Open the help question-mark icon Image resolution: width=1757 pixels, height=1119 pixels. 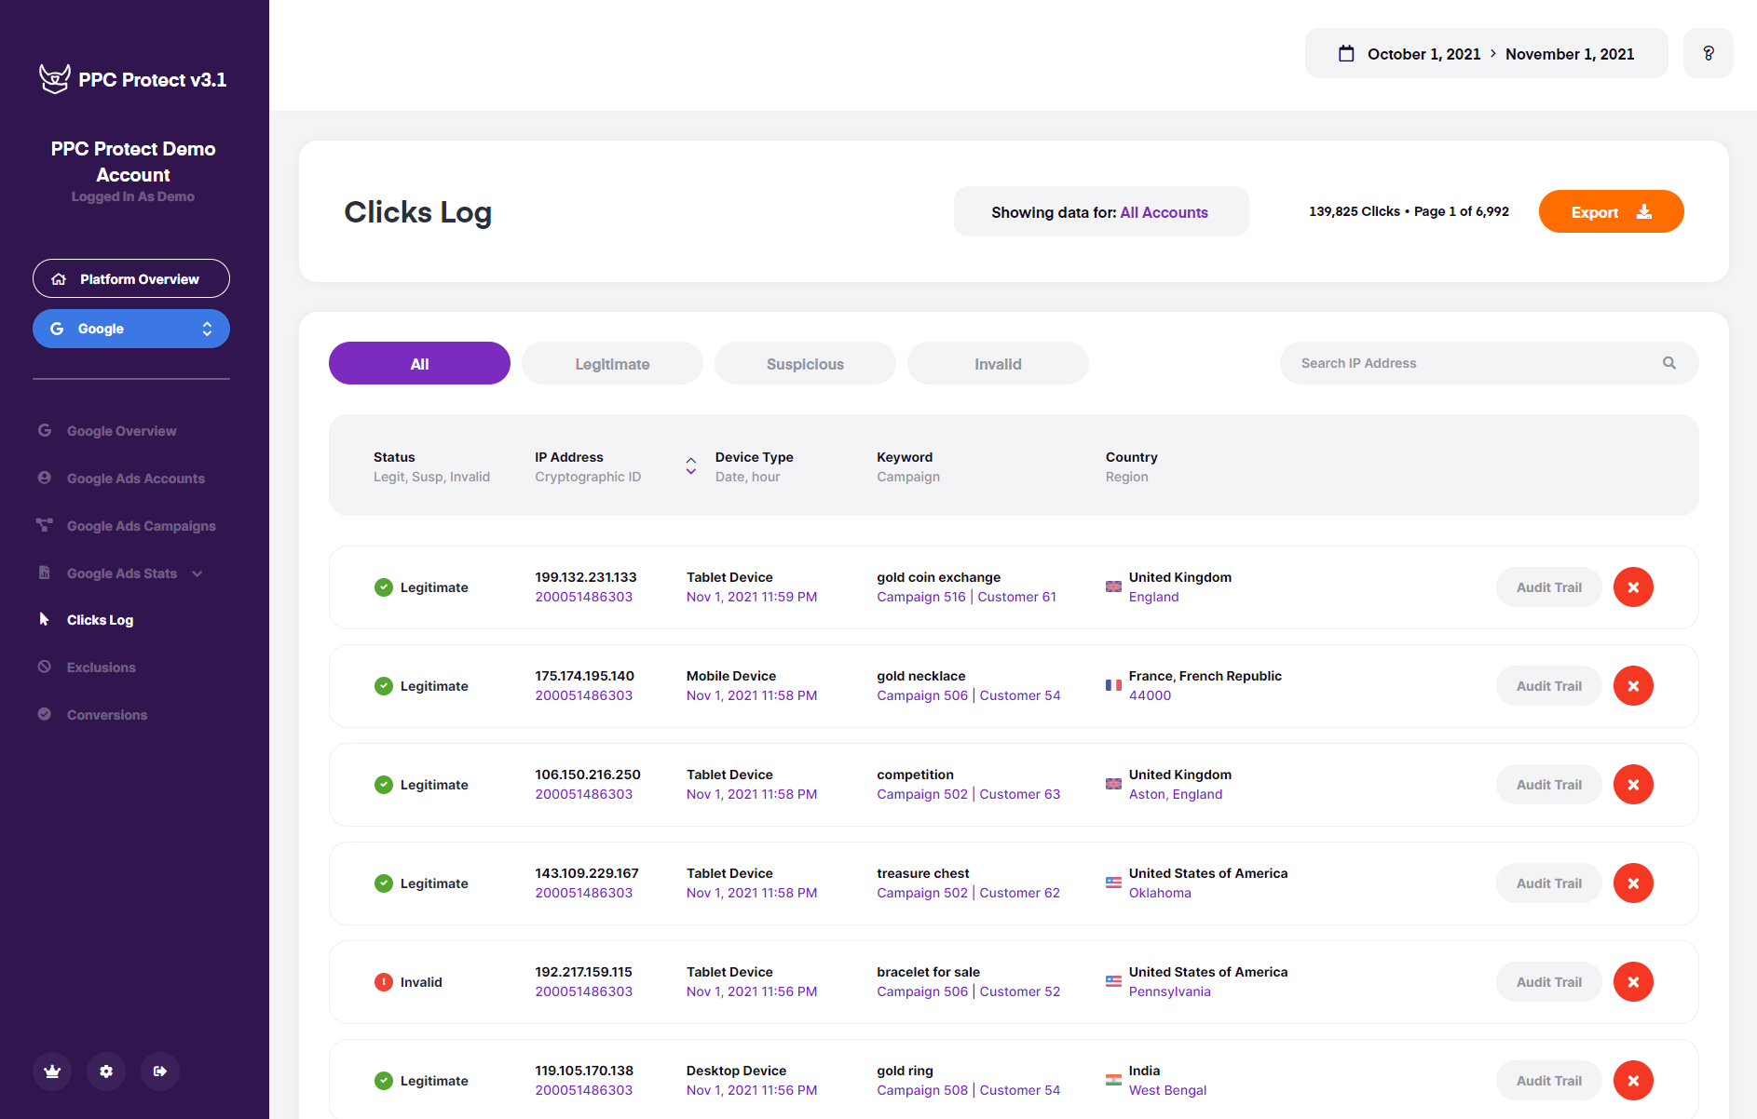pyautogui.click(x=1709, y=53)
